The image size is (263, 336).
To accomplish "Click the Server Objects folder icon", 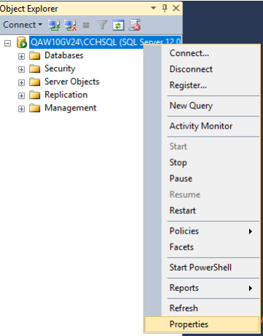I will coord(35,82).
